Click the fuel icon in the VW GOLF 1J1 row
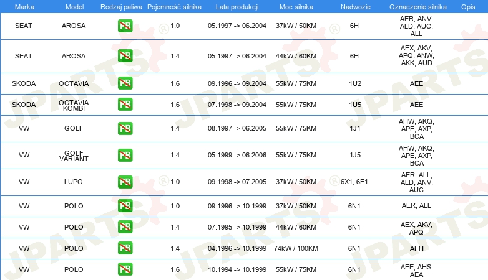This screenshot has width=488, height=280. pos(125,129)
